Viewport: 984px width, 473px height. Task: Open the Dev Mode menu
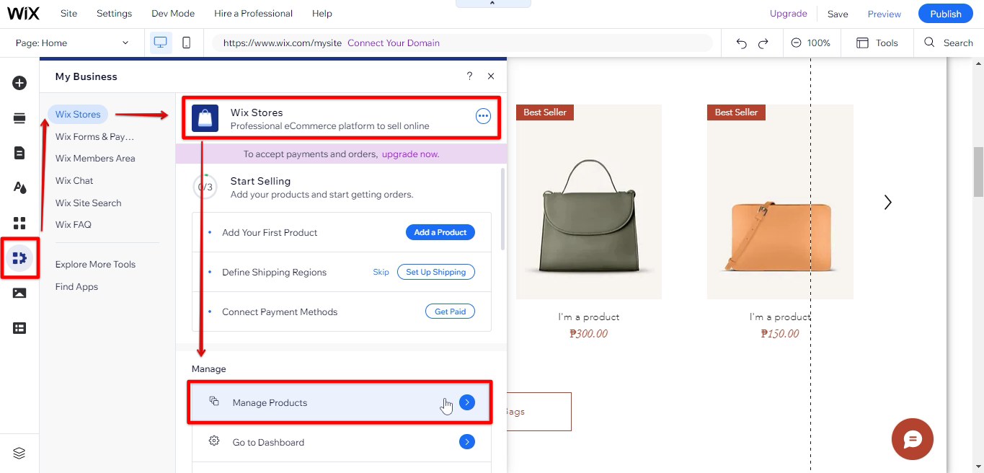pos(172,13)
